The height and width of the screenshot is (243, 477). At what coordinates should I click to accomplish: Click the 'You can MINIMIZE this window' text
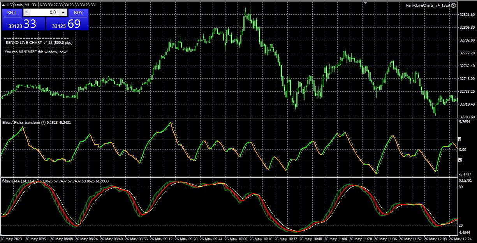point(36,52)
